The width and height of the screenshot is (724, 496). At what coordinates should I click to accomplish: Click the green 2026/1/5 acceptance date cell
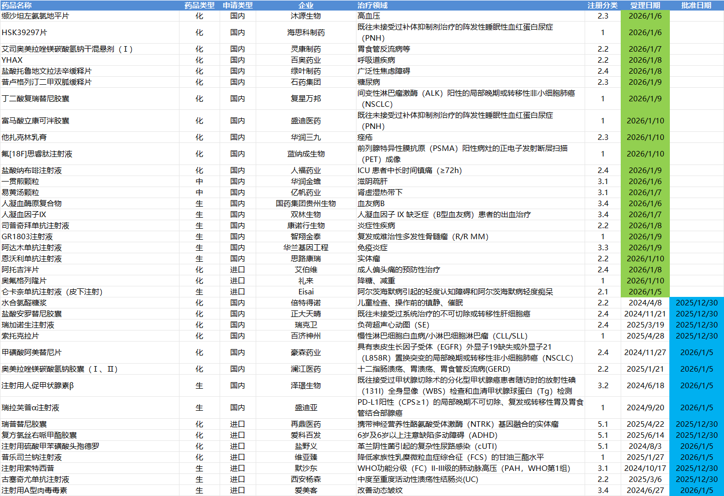pyautogui.click(x=645, y=292)
